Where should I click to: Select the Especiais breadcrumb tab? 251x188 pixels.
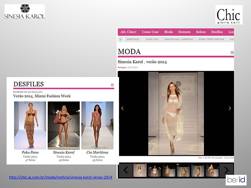click(x=133, y=39)
